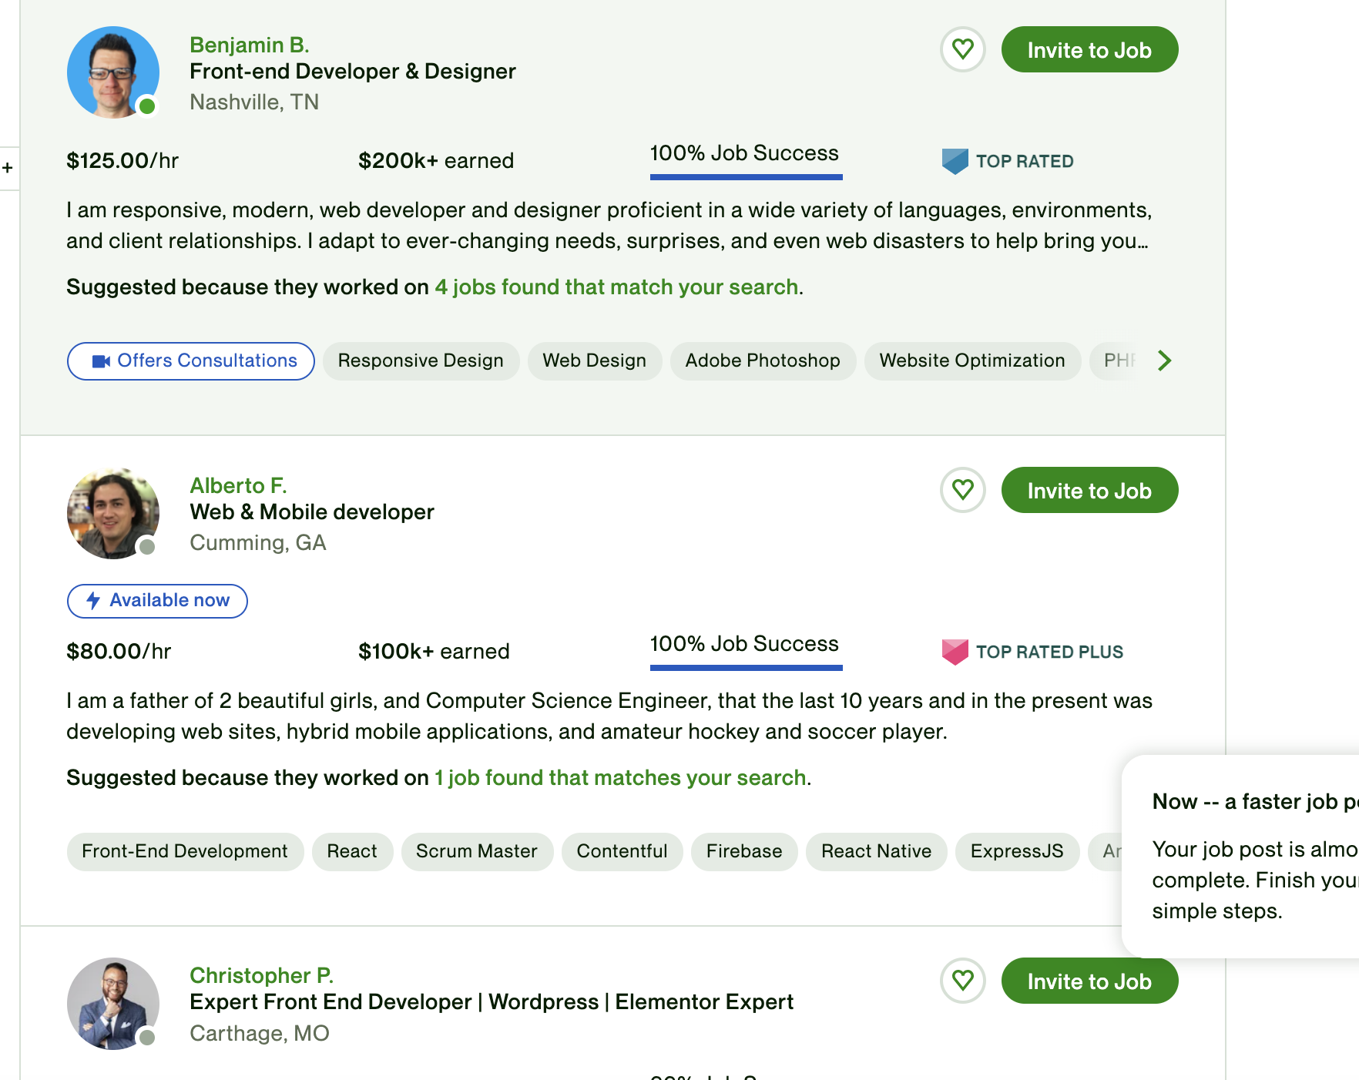
Task: Click the Nashville, TN location text
Action: point(254,102)
